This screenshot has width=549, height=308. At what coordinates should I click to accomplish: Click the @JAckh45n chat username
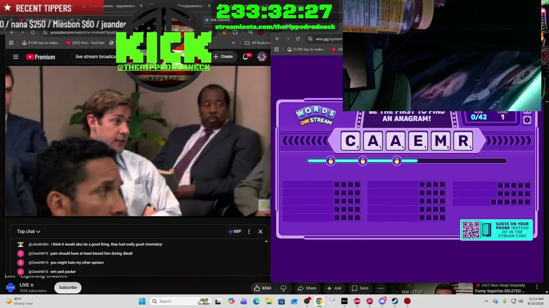click(39, 244)
